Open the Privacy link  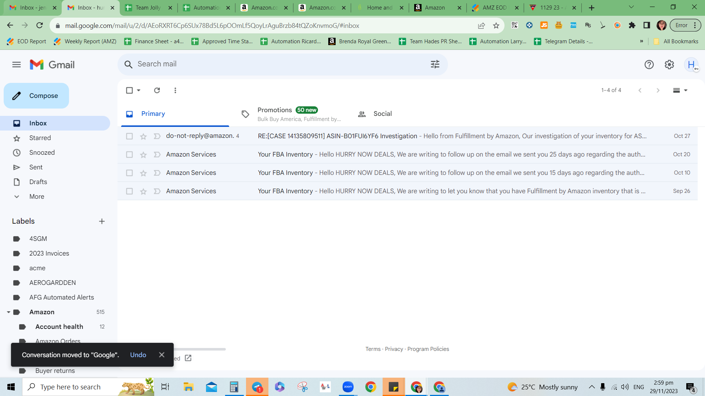point(394,349)
